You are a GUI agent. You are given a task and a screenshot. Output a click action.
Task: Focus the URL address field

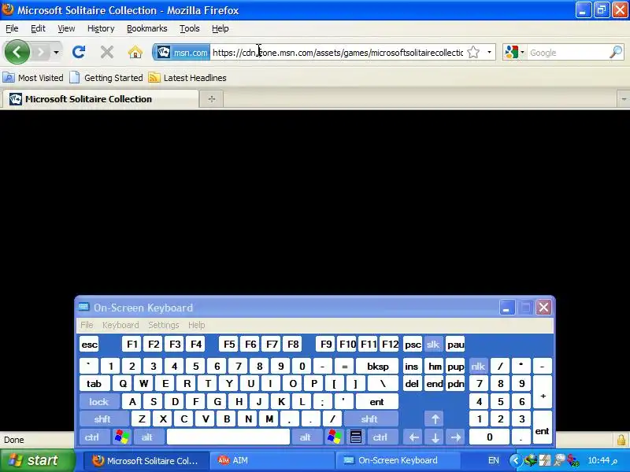pos(338,53)
